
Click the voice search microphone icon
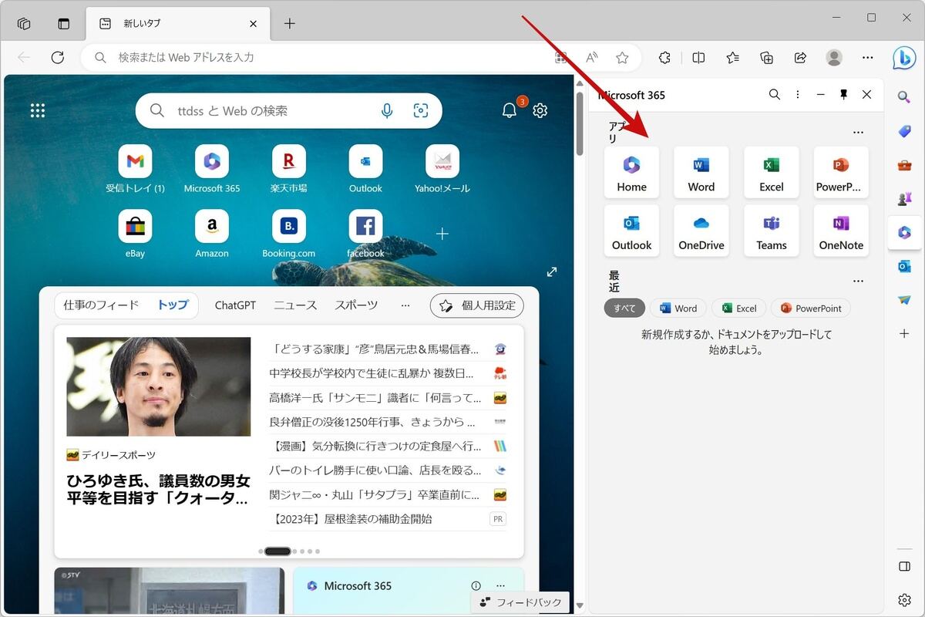(x=387, y=111)
